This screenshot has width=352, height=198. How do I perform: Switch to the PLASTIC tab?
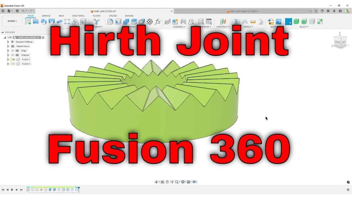[x=97, y=16]
